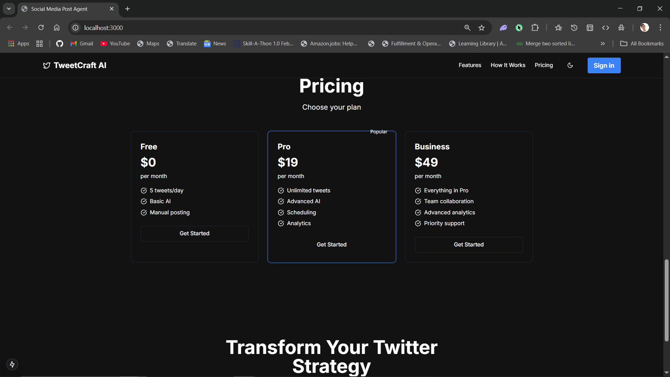This screenshot has height=377, width=670.
Task: Open the Chrome three-dot menu
Action: pyautogui.click(x=660, y=28)
